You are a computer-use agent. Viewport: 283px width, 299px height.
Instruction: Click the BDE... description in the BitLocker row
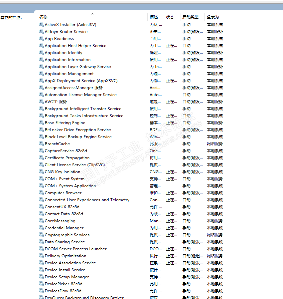[x=155, y=130]
